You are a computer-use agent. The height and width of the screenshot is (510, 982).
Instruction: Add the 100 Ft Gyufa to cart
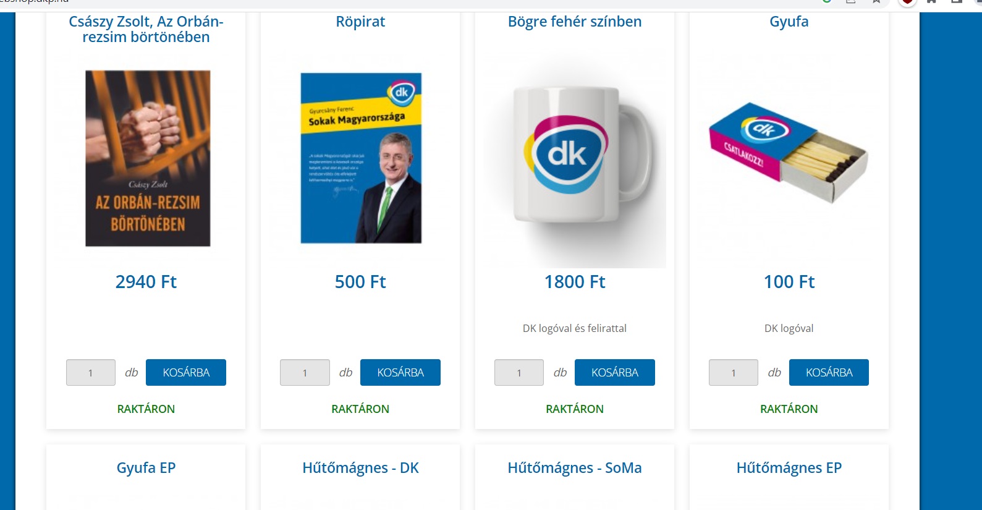[x=829, y=373]
